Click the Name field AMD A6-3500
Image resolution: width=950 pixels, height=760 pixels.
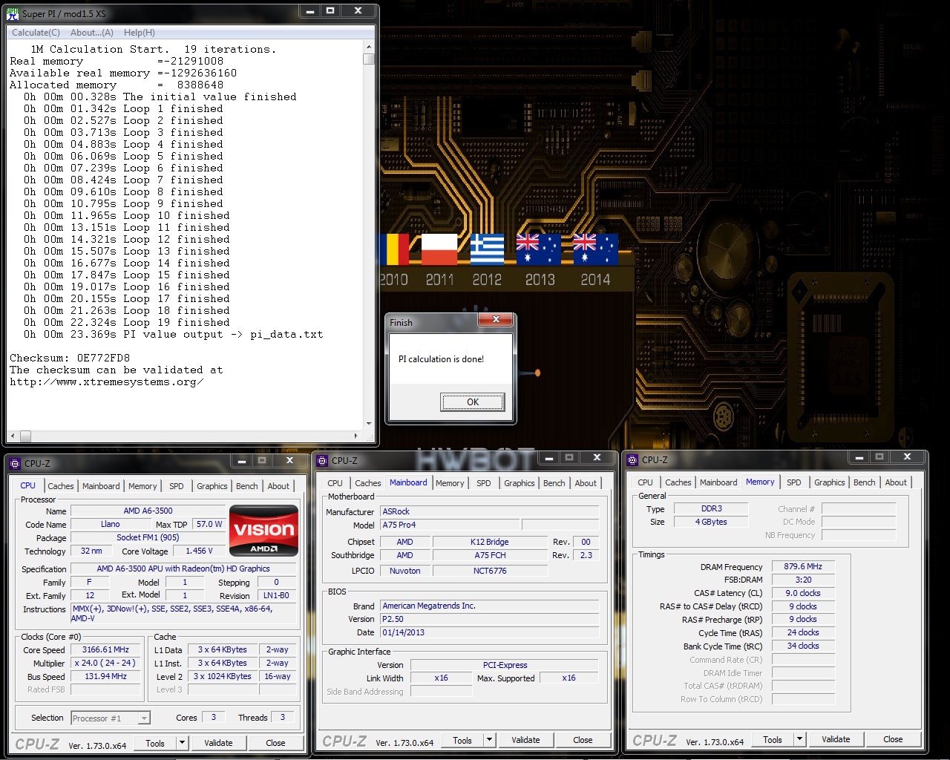click(x=148, y=511)
